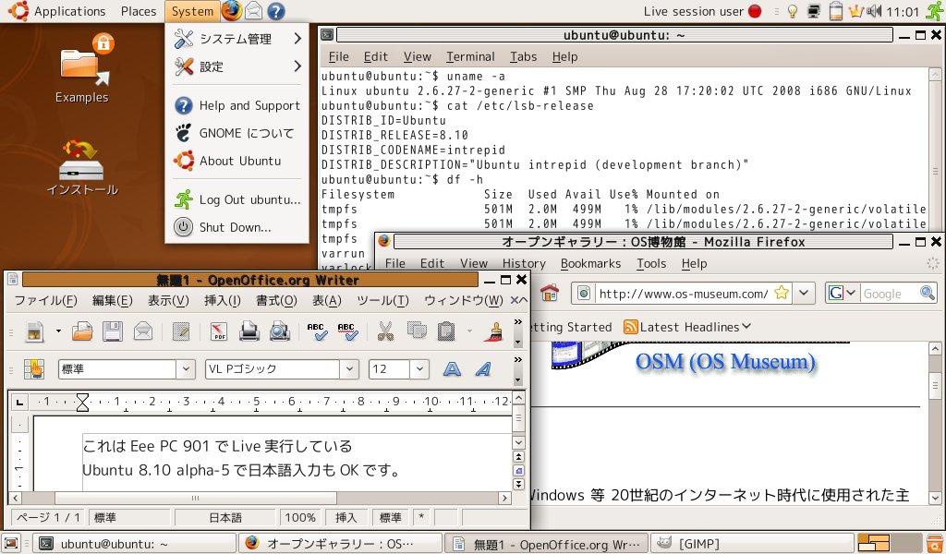This screenshot has height=554, width=946.
Task: Click the Google search box in Firefox
Action: (x=891, y=294)
